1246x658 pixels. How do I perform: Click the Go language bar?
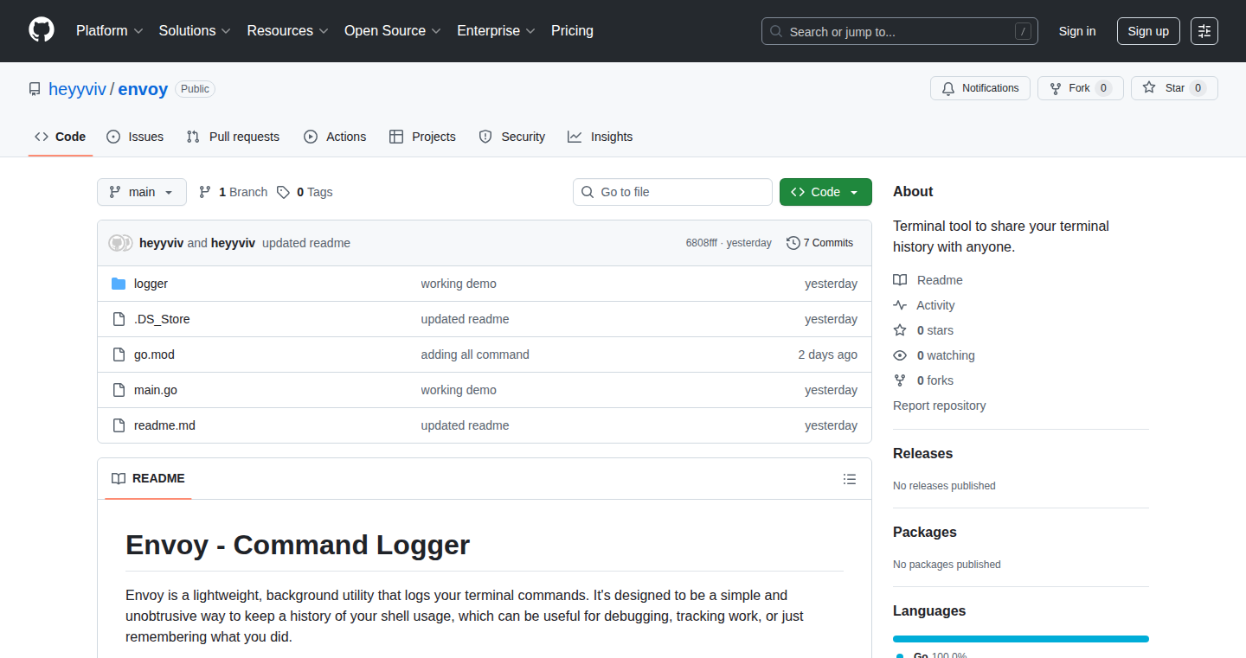(1021, 639)
